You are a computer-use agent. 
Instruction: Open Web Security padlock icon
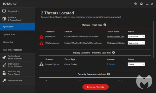4,73
